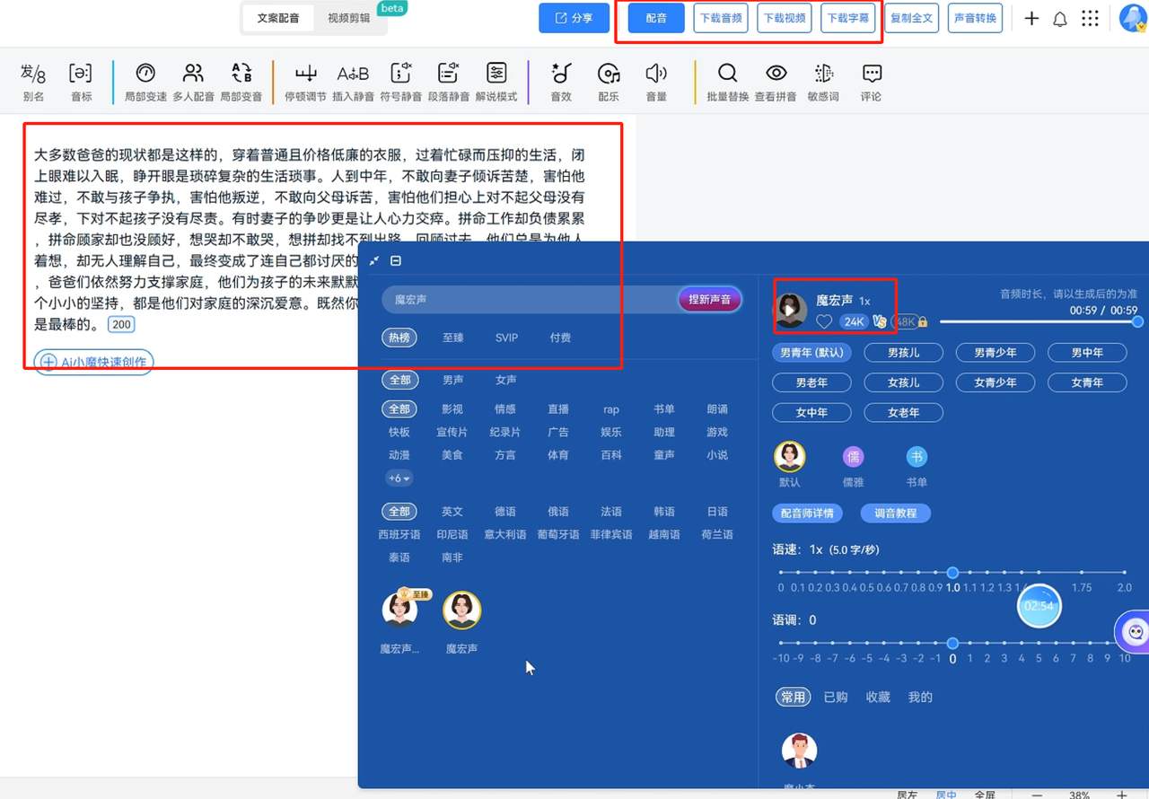The image size is (1149, 799).
Task: Switch to the 收藏 favorites tab
Action: click(878, 697)
